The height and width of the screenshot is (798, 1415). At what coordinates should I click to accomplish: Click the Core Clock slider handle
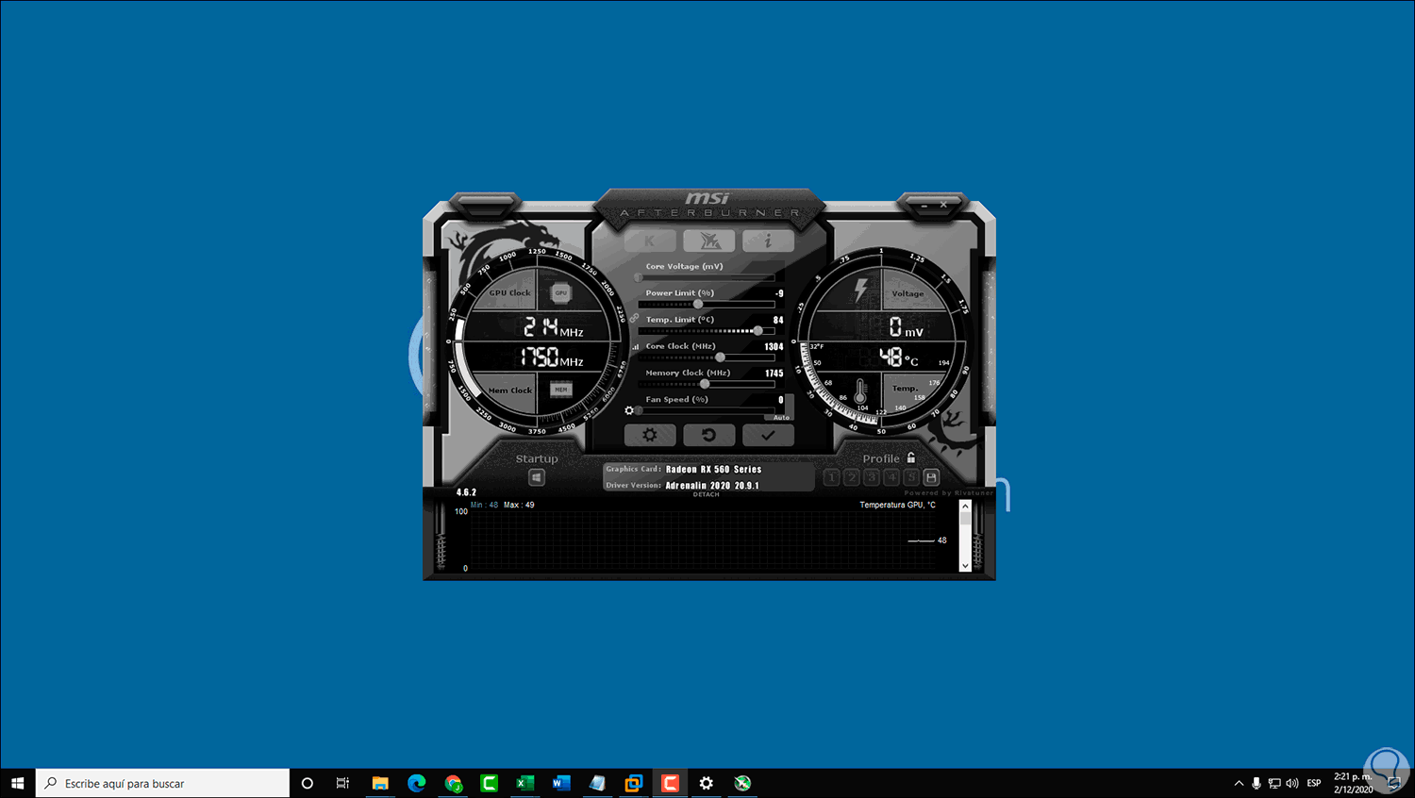720,357
